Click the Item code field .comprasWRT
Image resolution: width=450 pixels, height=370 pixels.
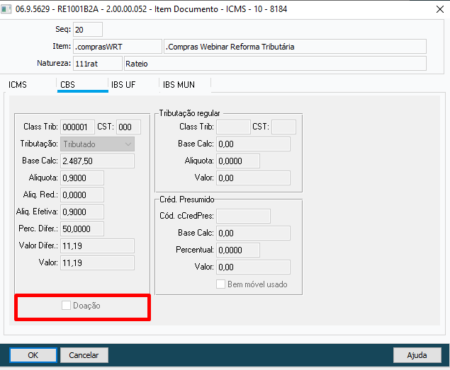[x=118, y=47]
